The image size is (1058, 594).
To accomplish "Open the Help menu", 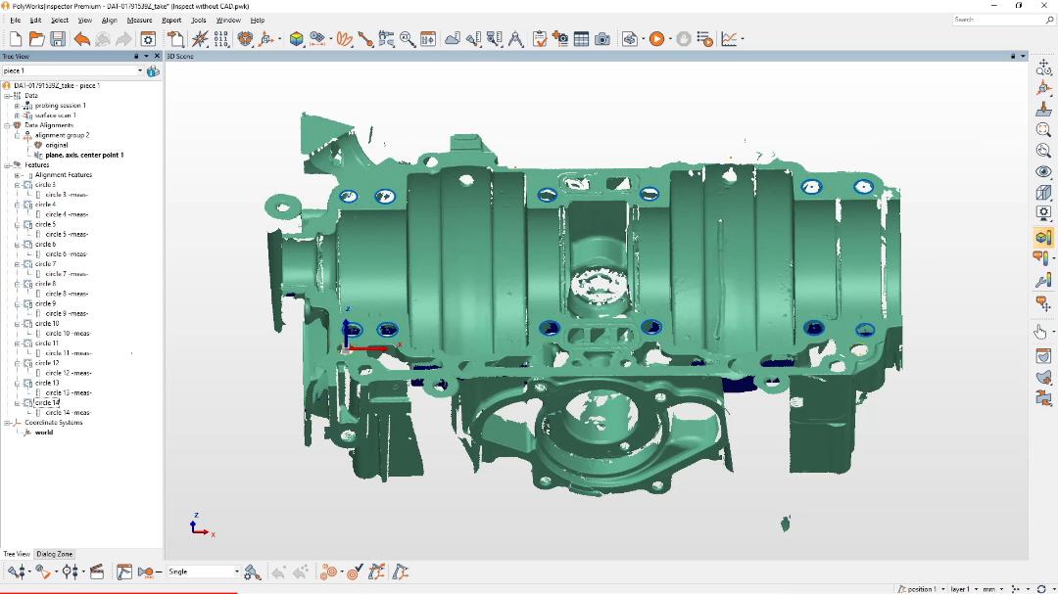I will (257, 21).
